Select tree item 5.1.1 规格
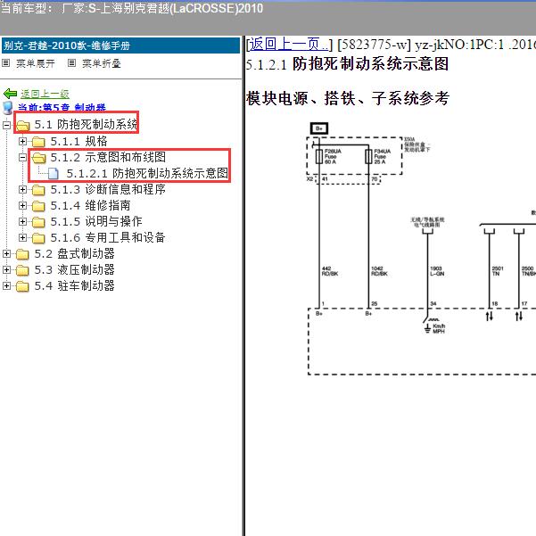Viewport: 536px width, 536px height. (78, 141)
